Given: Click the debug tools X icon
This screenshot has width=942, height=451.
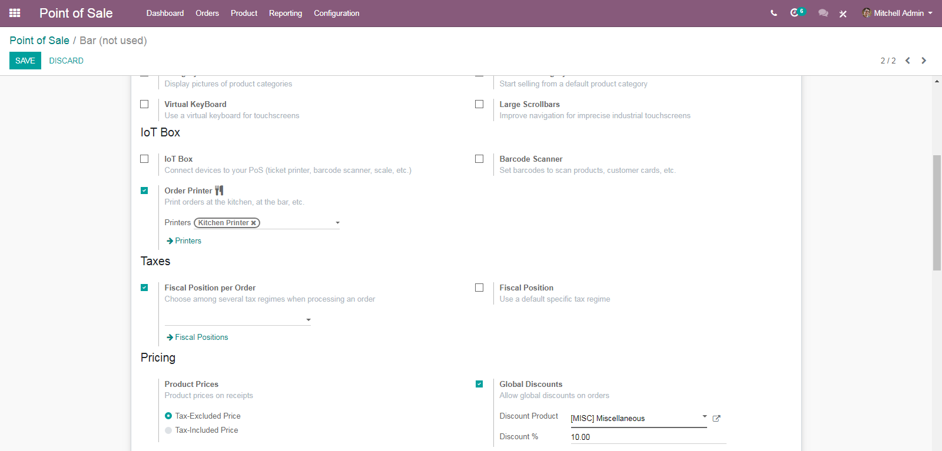Looking at the screenshot, I should (x=843, y=14).
